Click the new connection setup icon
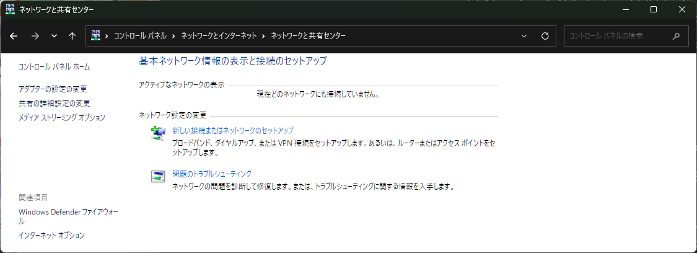Screen dimensions: 697x253 (x=158, y=133)
